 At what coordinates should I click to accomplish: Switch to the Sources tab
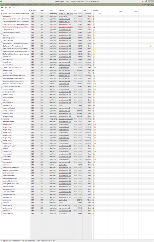[x=22, y=5]
